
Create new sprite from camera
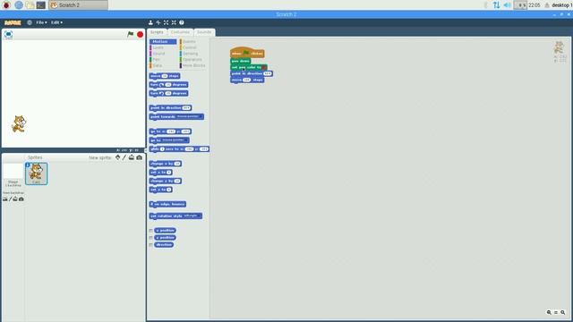(x=140, y=157)
